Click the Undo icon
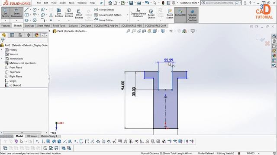277x155 pixels. (x=147, y=3)
